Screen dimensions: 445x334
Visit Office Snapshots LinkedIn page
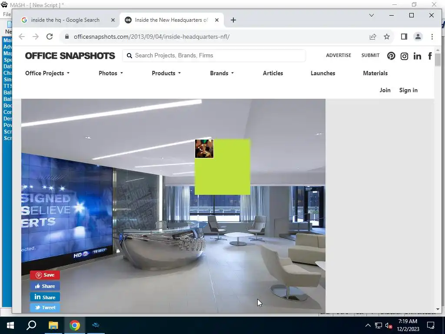tap(417, 56)
